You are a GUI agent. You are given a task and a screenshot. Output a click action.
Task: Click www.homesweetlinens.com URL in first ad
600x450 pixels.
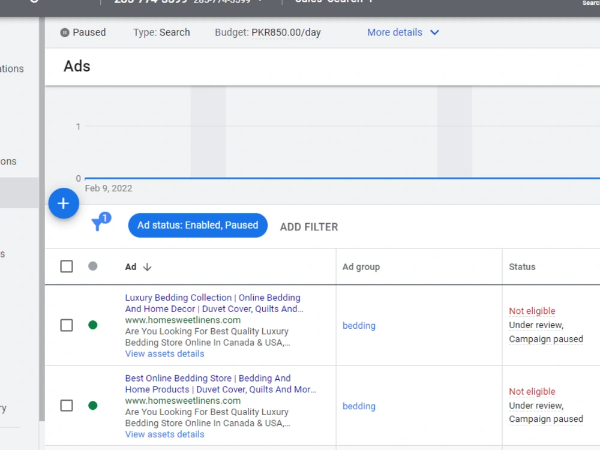coord(182,320)
